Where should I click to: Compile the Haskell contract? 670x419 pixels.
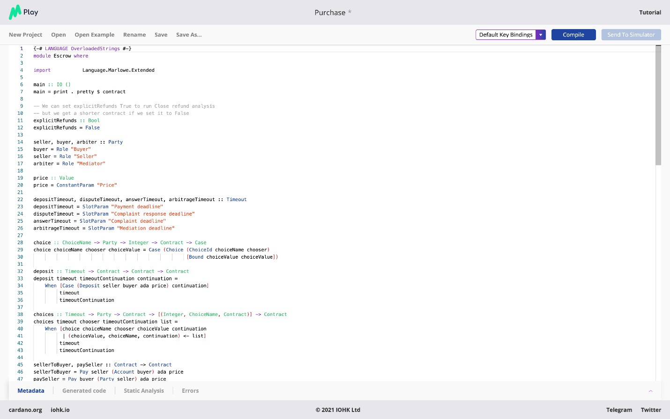[573, 35]
